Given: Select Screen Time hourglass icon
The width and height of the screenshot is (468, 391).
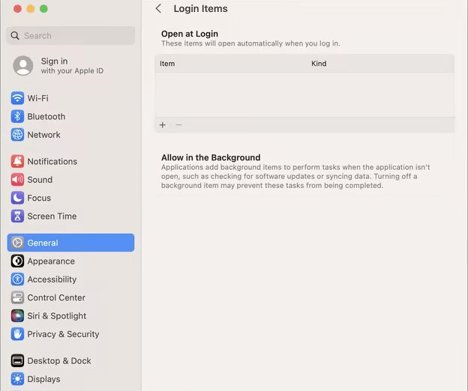Looking at the screenshot, I should 17,216.
